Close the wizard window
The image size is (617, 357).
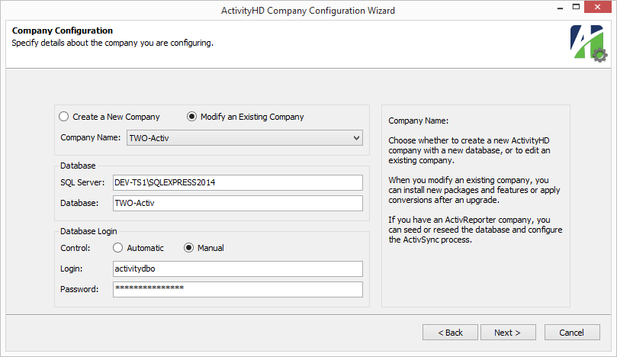coord(597,7)
